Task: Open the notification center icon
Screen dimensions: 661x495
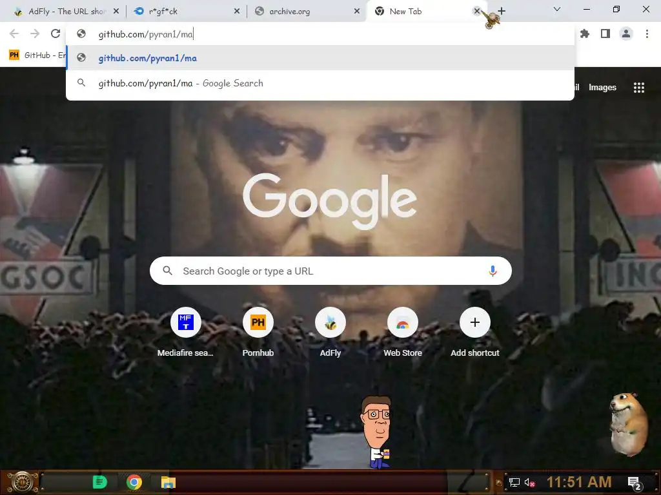Action: (634, 483)
